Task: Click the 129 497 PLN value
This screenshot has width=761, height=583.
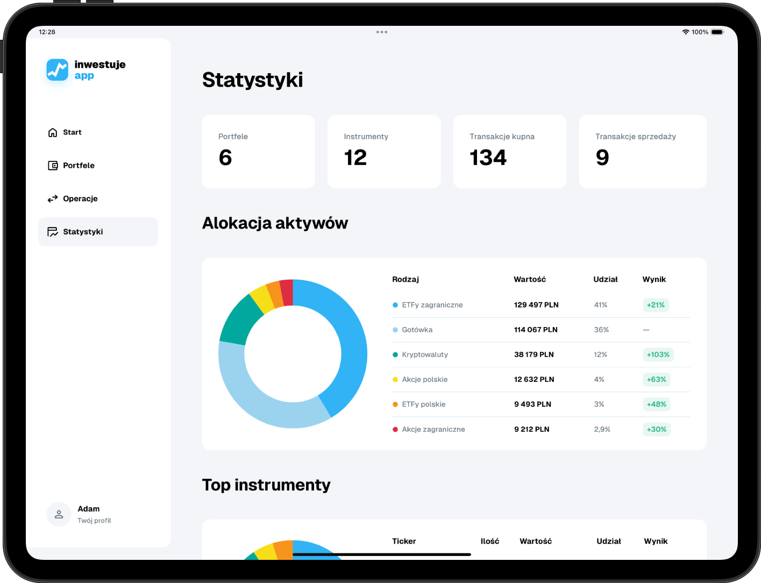Action: click(536, 305)
